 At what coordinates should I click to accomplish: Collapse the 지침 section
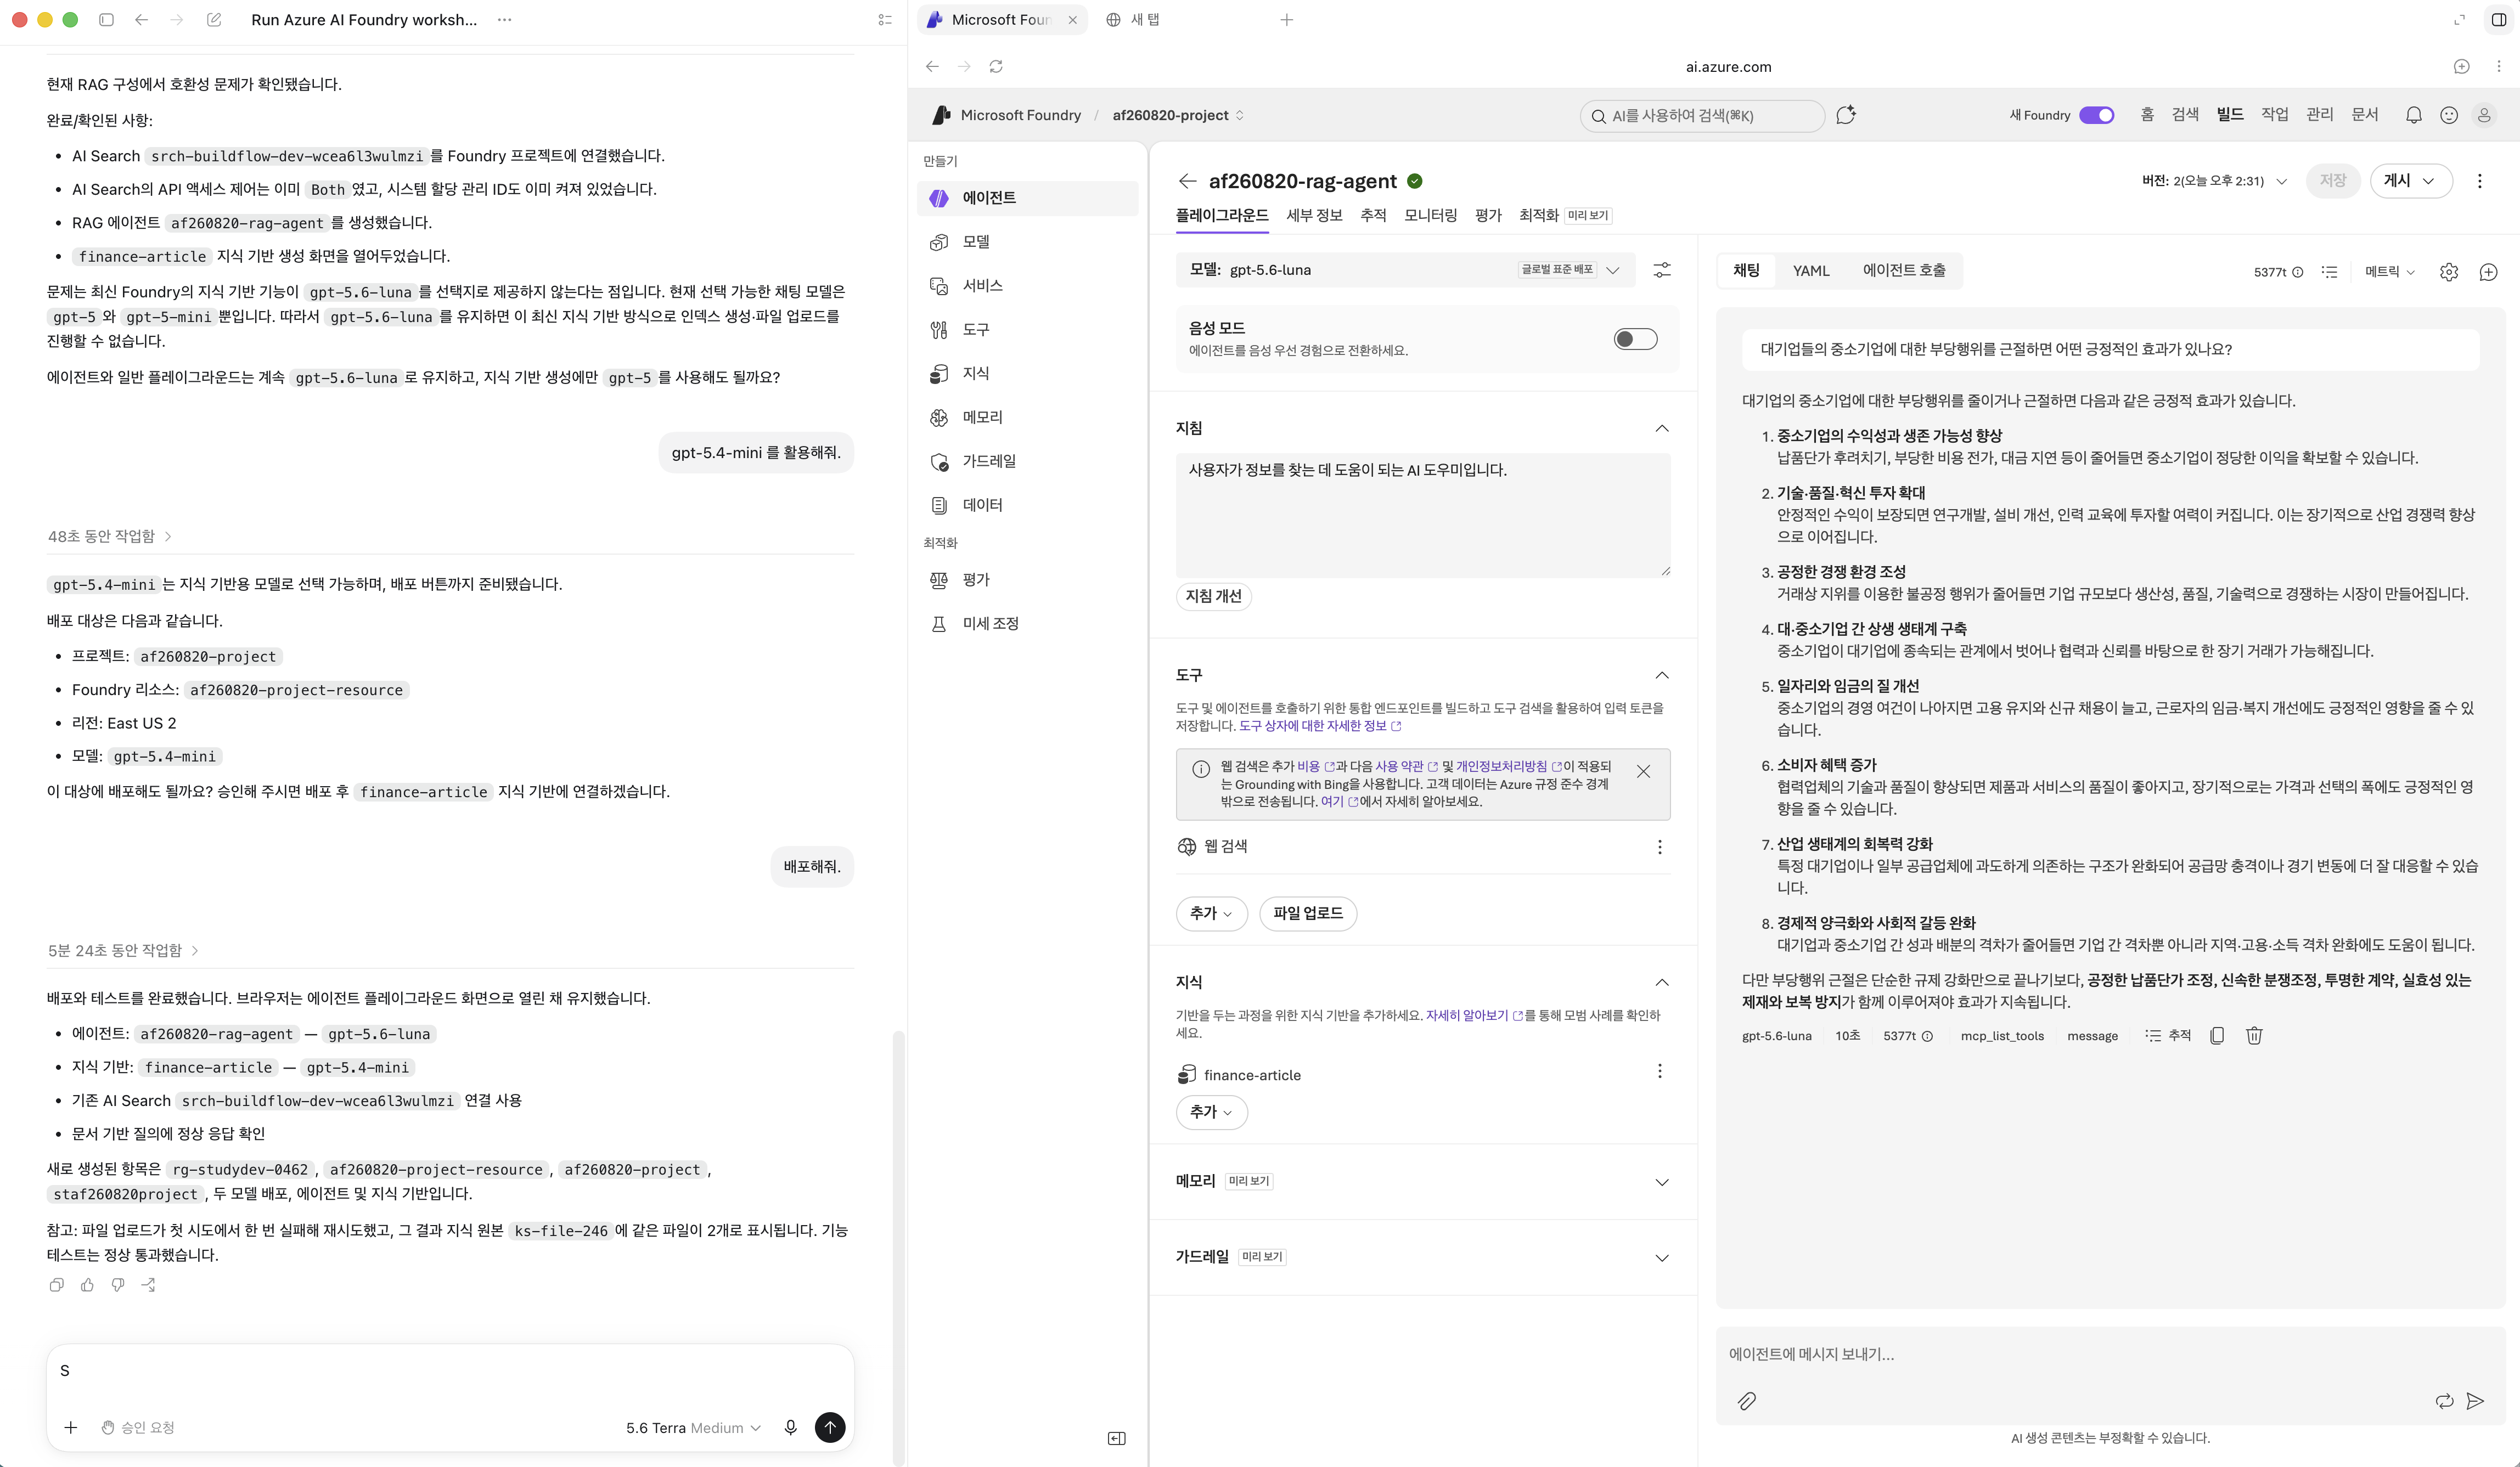[x=1662, y=429]
